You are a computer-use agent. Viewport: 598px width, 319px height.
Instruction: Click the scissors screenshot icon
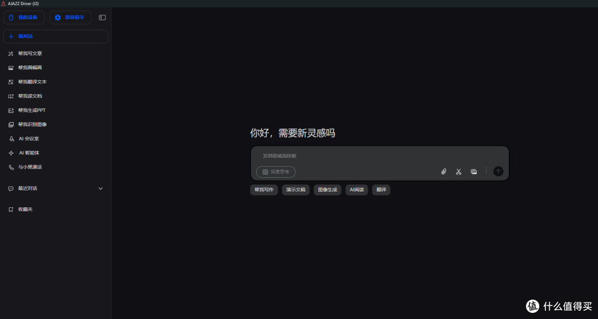tap(458, 172)
